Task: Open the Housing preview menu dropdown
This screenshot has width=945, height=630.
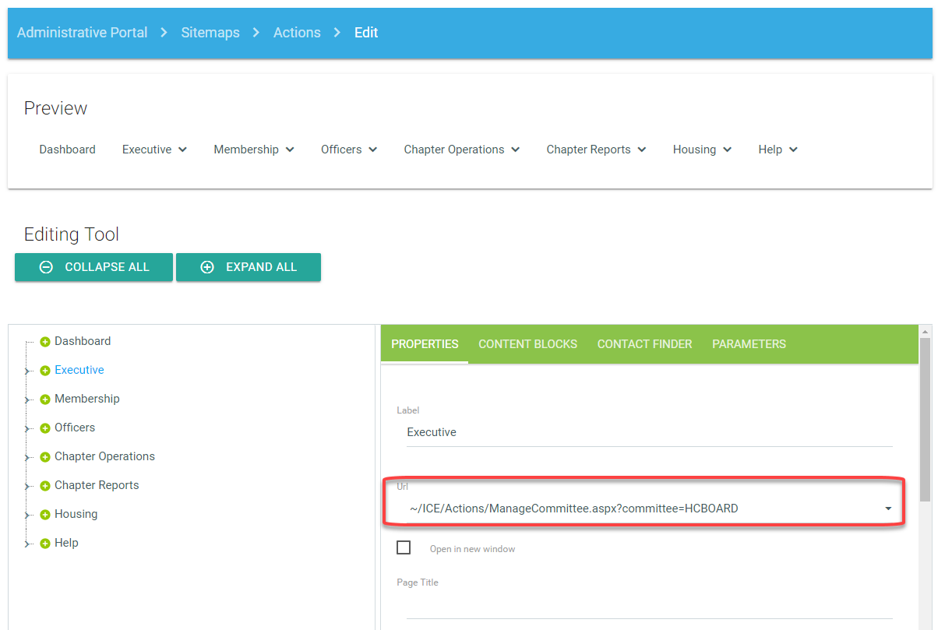Action: (701, 150)
